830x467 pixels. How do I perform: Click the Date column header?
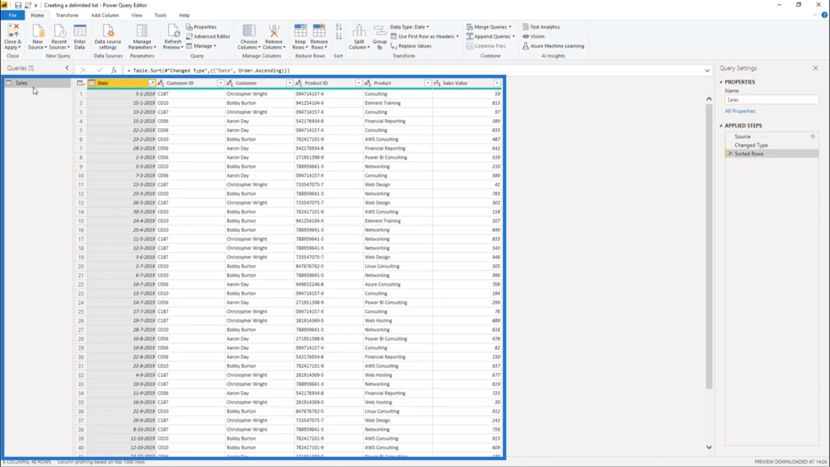pyautogui.click(x=122, y=83)
